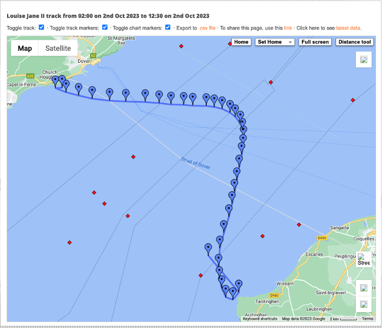Image resolution: width=382 pixels, height=328 pixels.
Task: Click the zoom out map control
Action: tap(363, 304)
